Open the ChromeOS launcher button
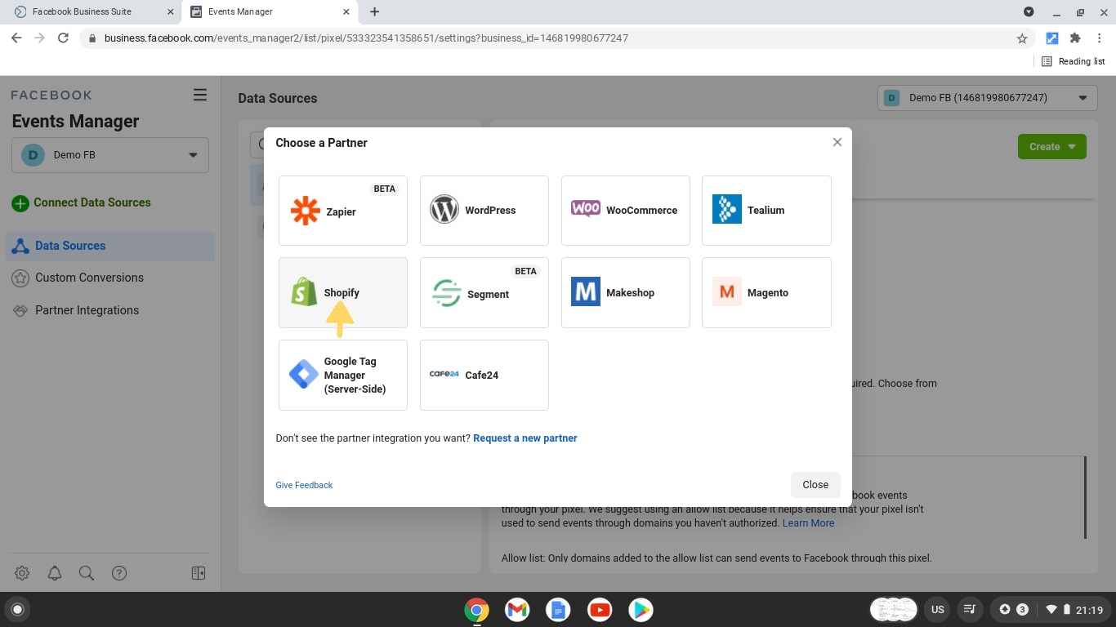 click(17, 609)
